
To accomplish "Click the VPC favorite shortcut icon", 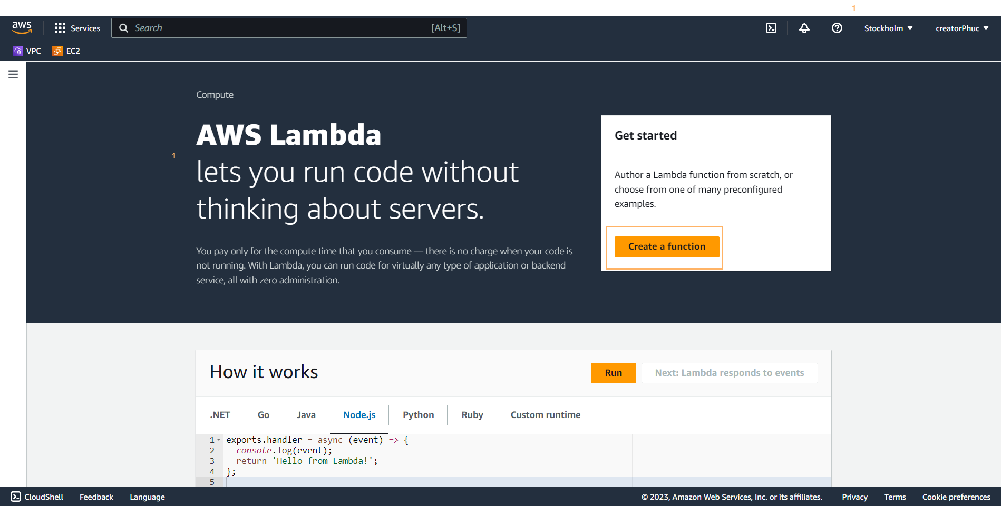I will pyautogui.click(x=18, y=51).
